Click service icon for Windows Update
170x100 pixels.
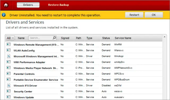point(8,97)
